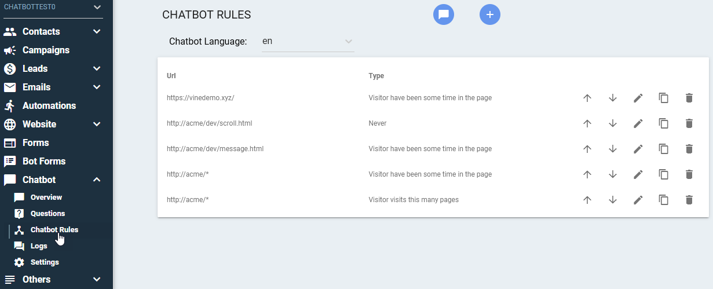The image size is (713, 289).
Task: Open the Chatbot Language dropdown
Action: tap(308, 42)
